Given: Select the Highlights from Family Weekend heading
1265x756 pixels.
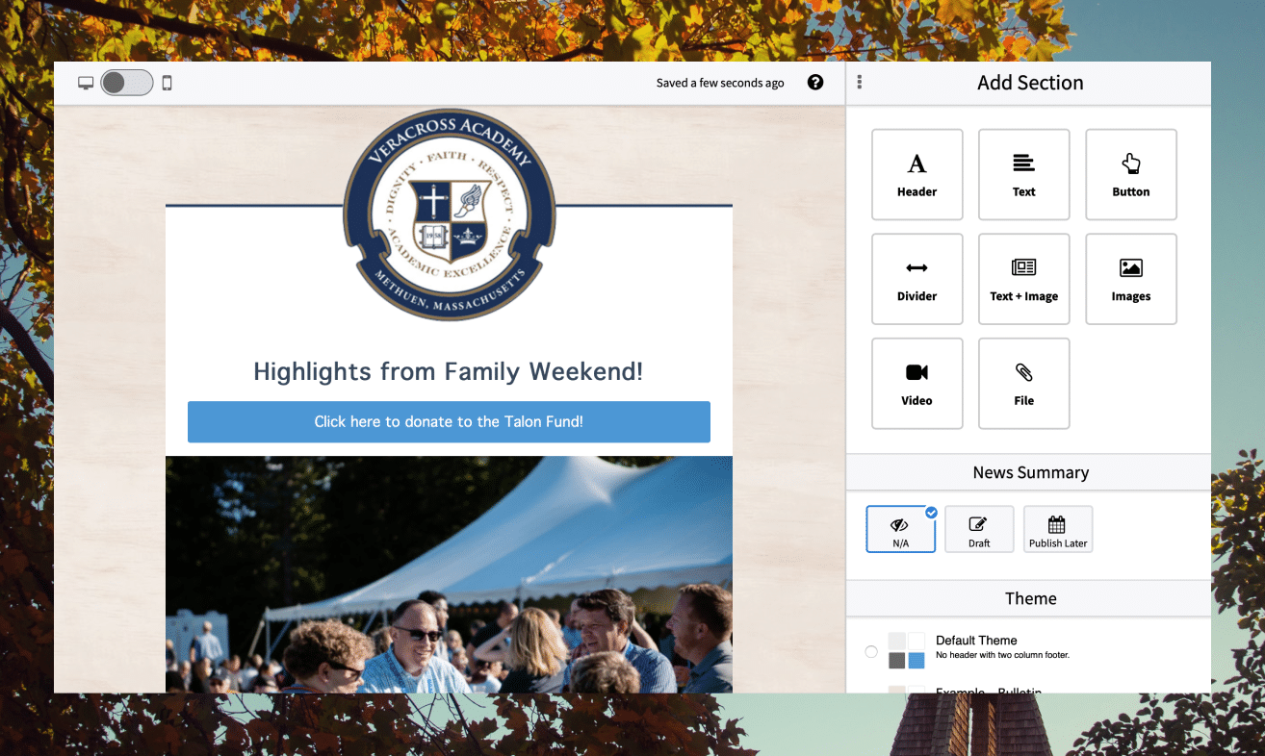Looking at the screenshot, I should coord(448,371).
